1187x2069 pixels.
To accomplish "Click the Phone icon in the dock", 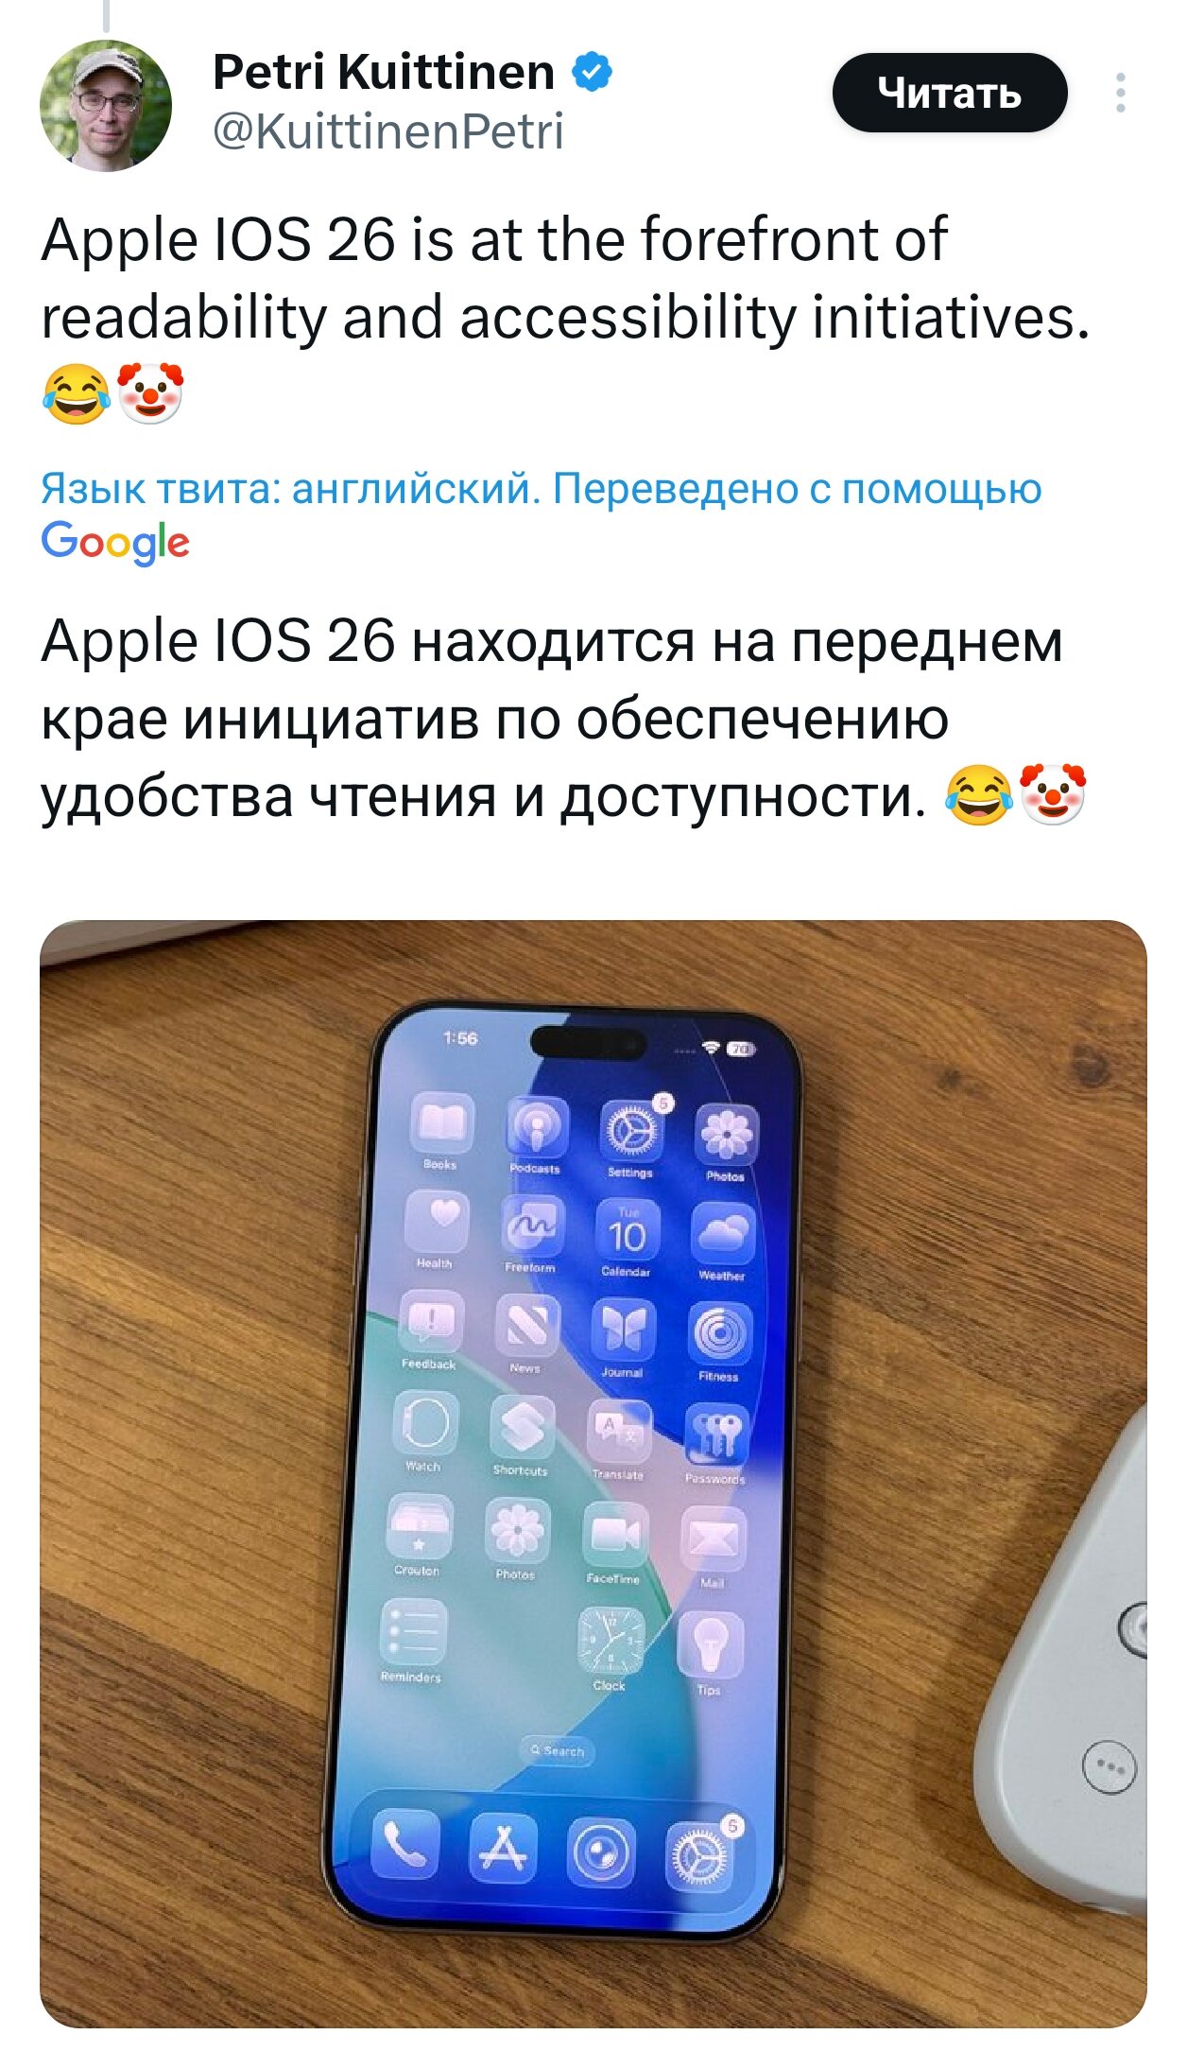I will (x=405, y=1843).
